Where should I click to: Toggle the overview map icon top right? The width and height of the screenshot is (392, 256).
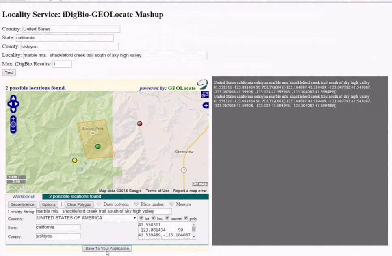205,95
